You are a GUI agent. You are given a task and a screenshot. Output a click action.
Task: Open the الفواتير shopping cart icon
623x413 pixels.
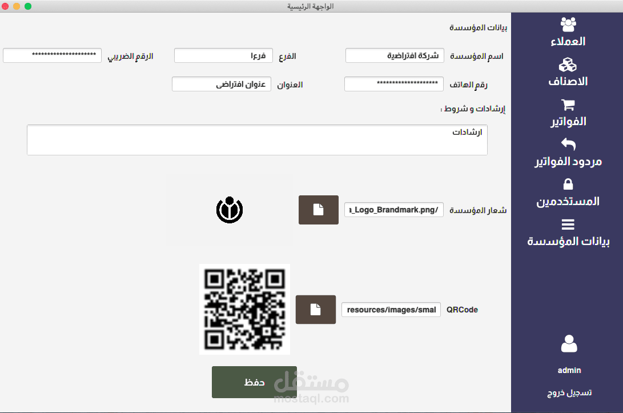[x=568, y=105]
